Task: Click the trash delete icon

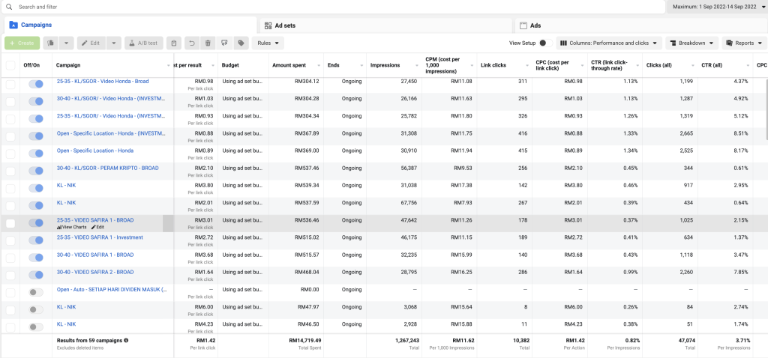Action: 208,43
